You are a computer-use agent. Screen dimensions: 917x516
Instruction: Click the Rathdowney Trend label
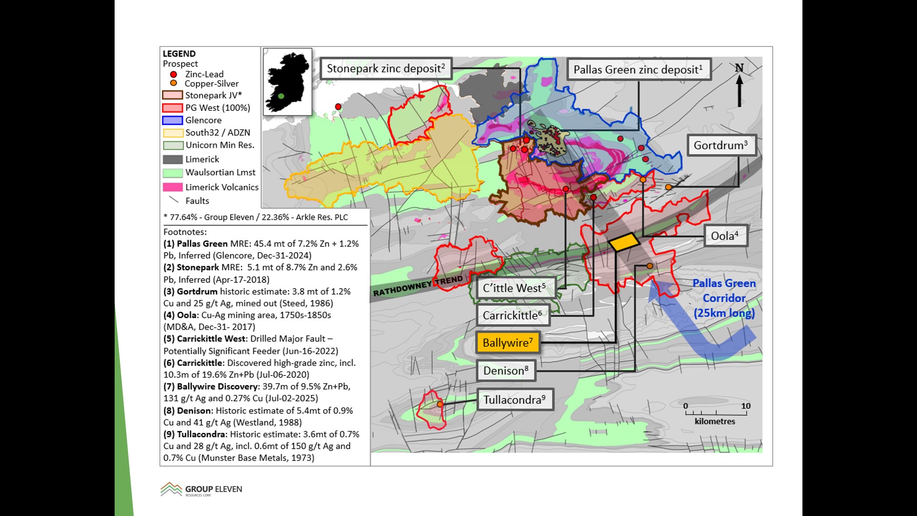[x=418, y=286]
